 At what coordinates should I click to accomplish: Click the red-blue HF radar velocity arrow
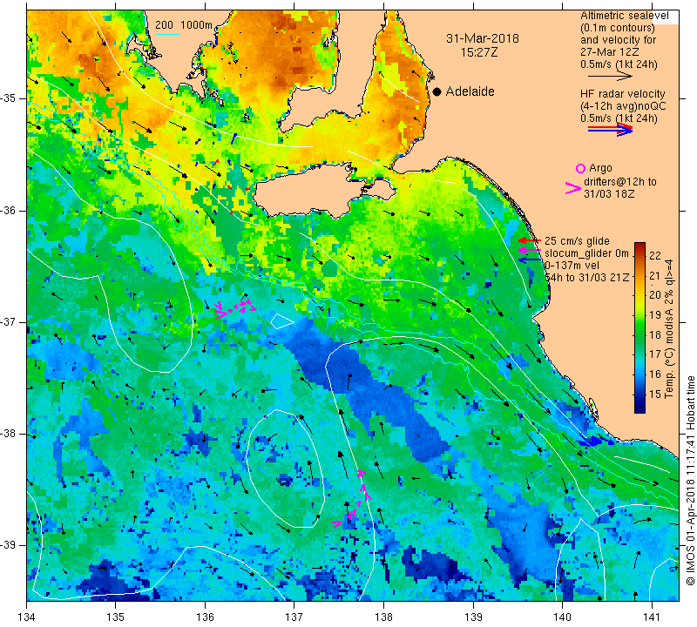coord(610,130)
